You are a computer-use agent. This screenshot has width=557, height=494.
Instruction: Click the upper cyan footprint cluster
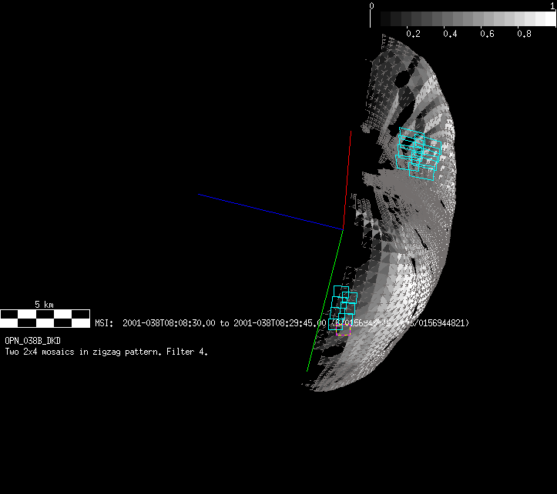click(x=418, y=155)
